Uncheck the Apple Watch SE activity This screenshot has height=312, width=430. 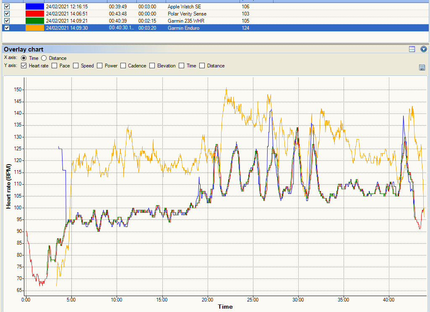(x=6, y=7)
